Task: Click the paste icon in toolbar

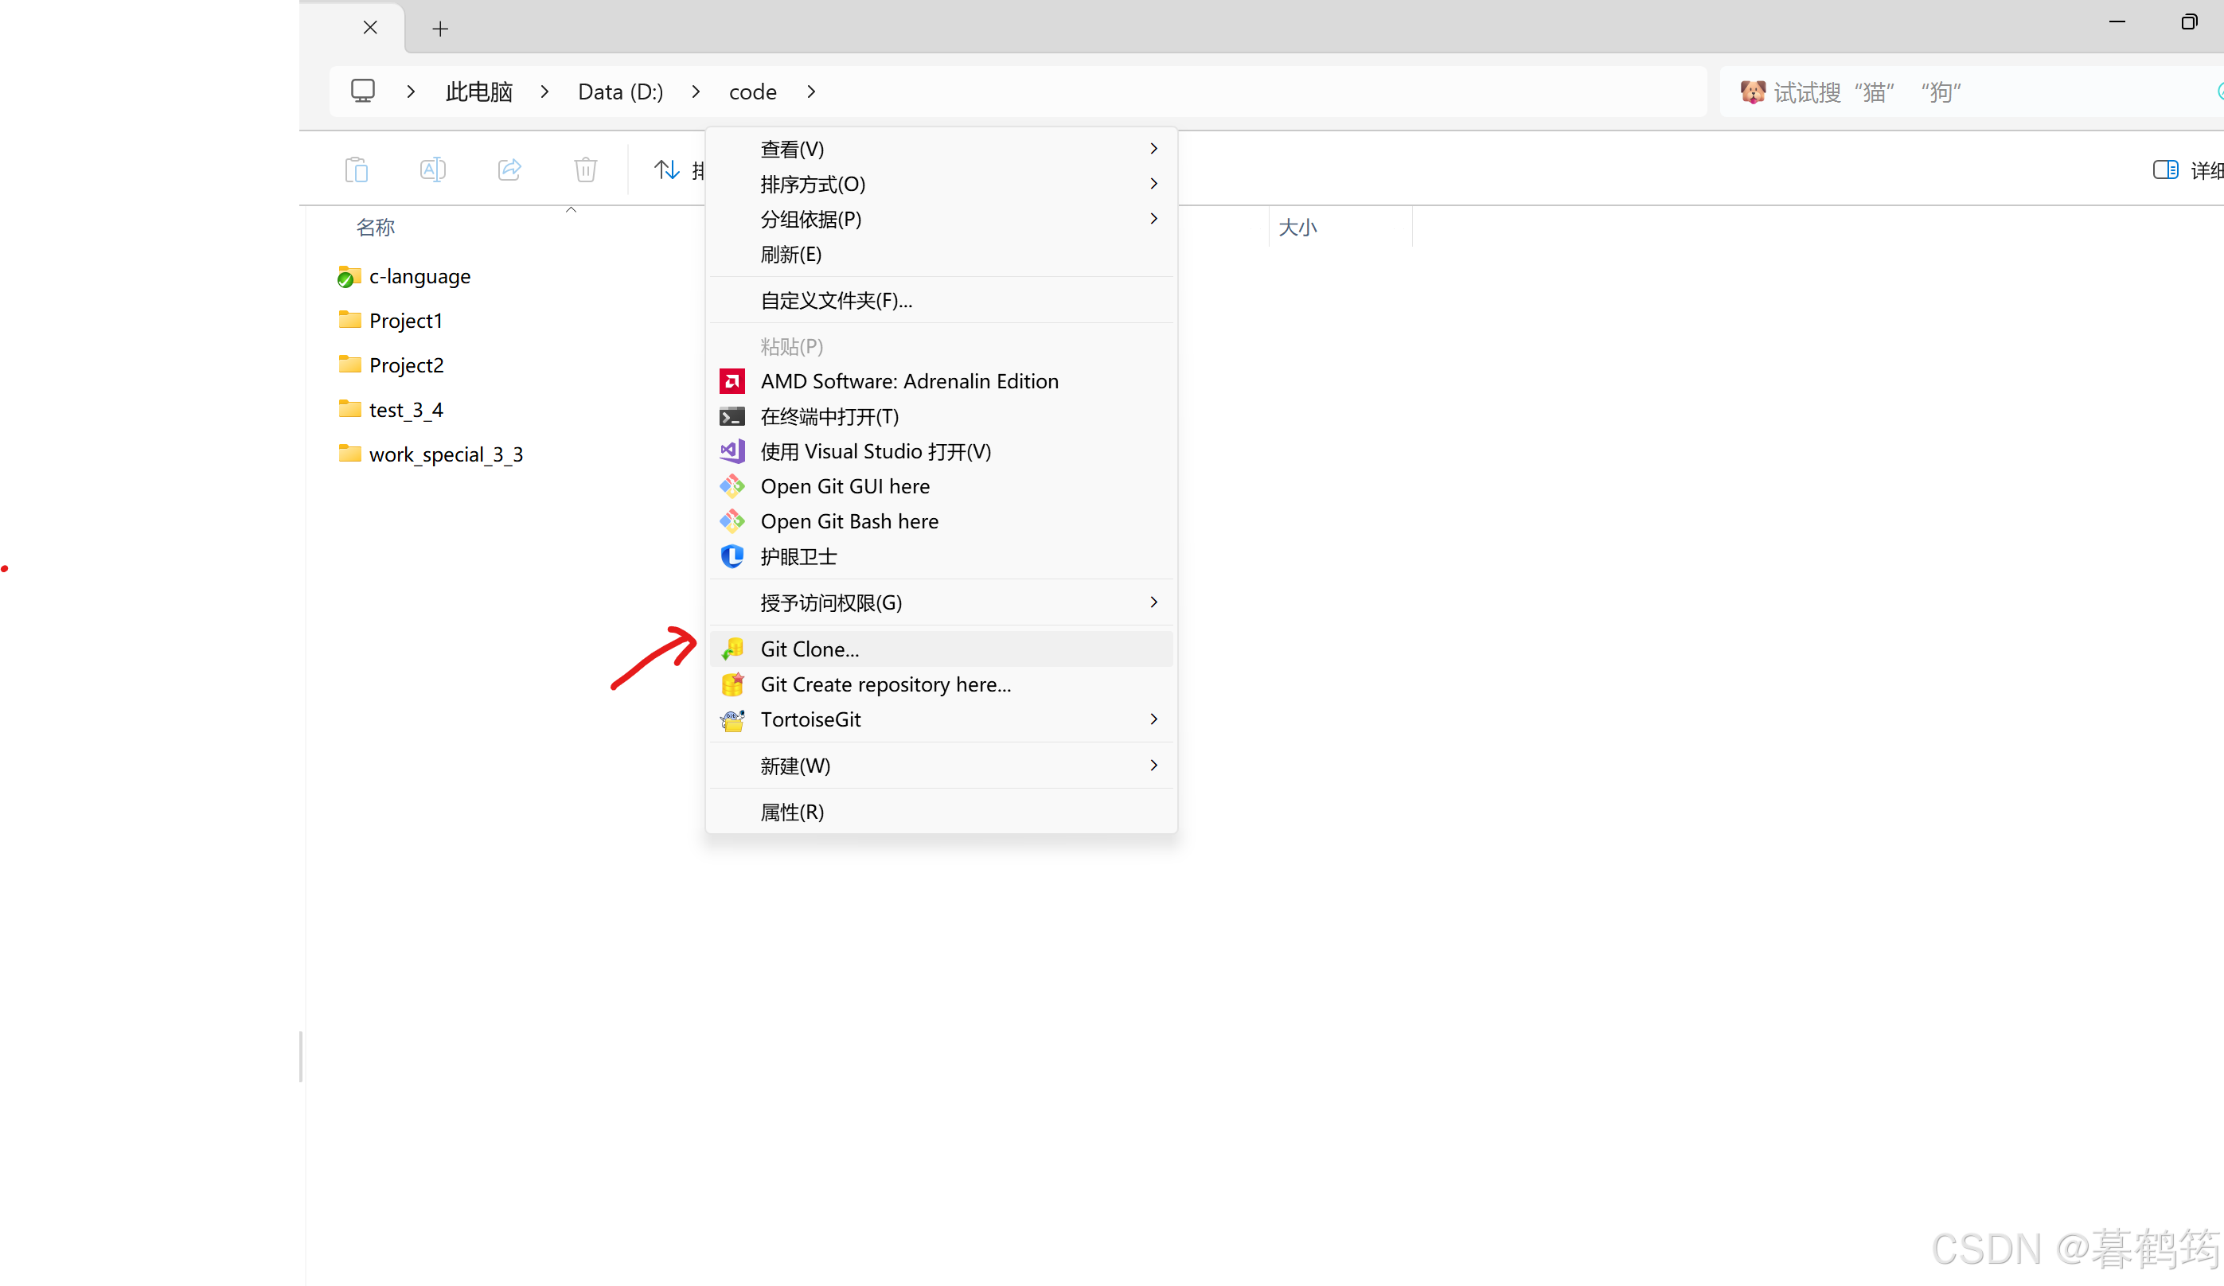Action: [x=356, y=170]
